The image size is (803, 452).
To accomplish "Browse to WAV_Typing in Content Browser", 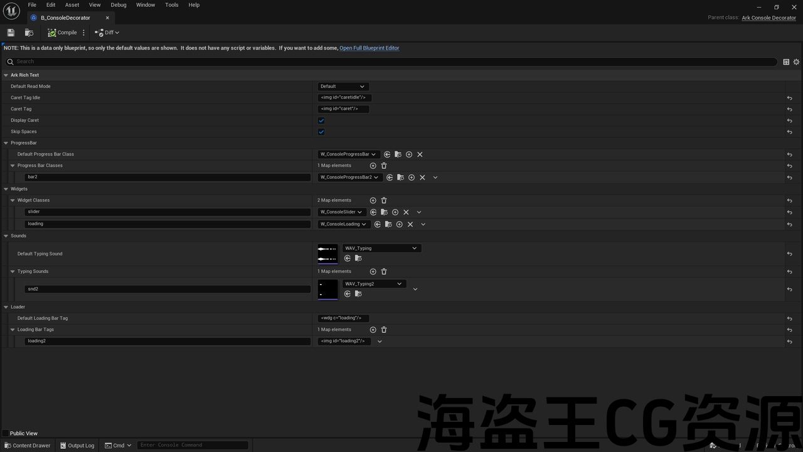I will pyautogui.click(x=358, y=258).
